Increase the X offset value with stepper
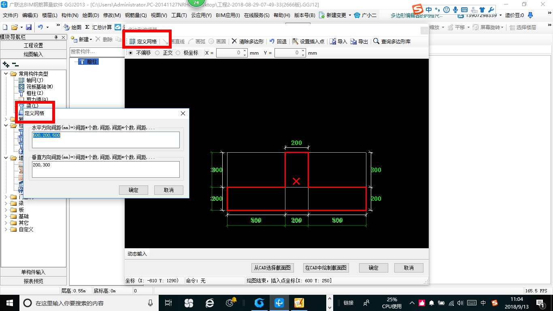 (x=245, y=51)
